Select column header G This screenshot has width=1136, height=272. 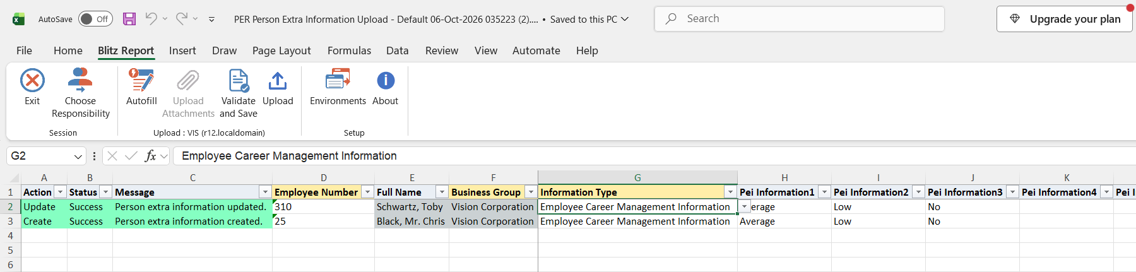click(x=637, y=178)
